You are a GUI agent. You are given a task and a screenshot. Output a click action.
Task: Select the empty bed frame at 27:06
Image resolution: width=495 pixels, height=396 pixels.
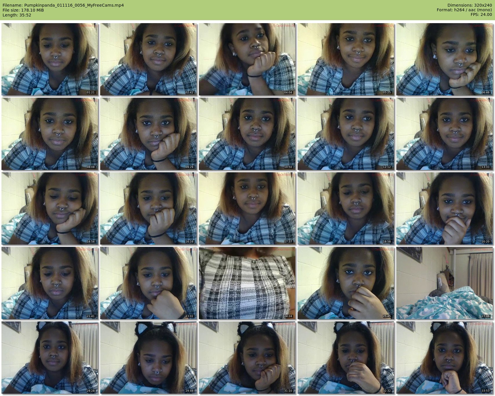[445, 283]
